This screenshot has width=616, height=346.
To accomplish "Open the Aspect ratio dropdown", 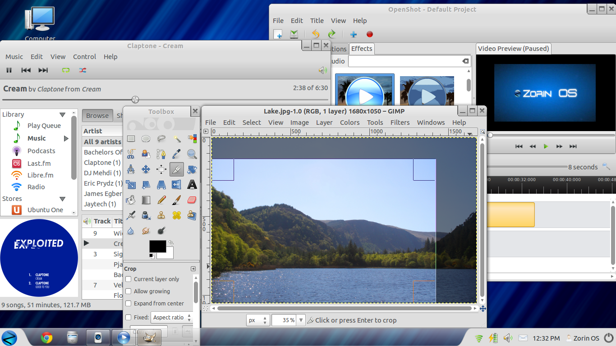I will (172, 318).
